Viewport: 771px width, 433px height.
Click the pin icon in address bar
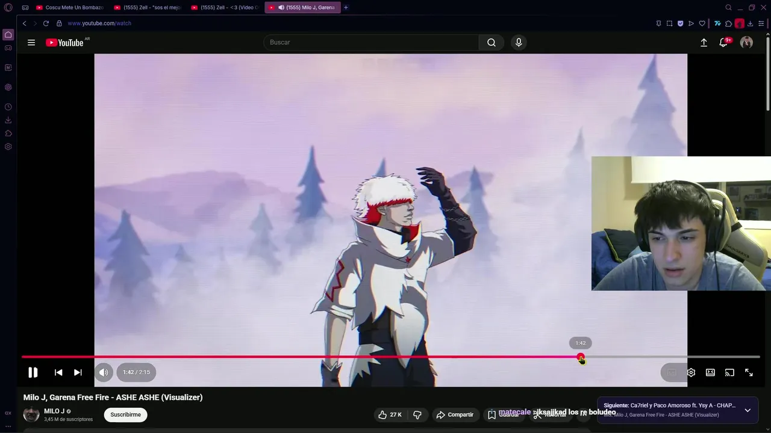pos(658,23)
